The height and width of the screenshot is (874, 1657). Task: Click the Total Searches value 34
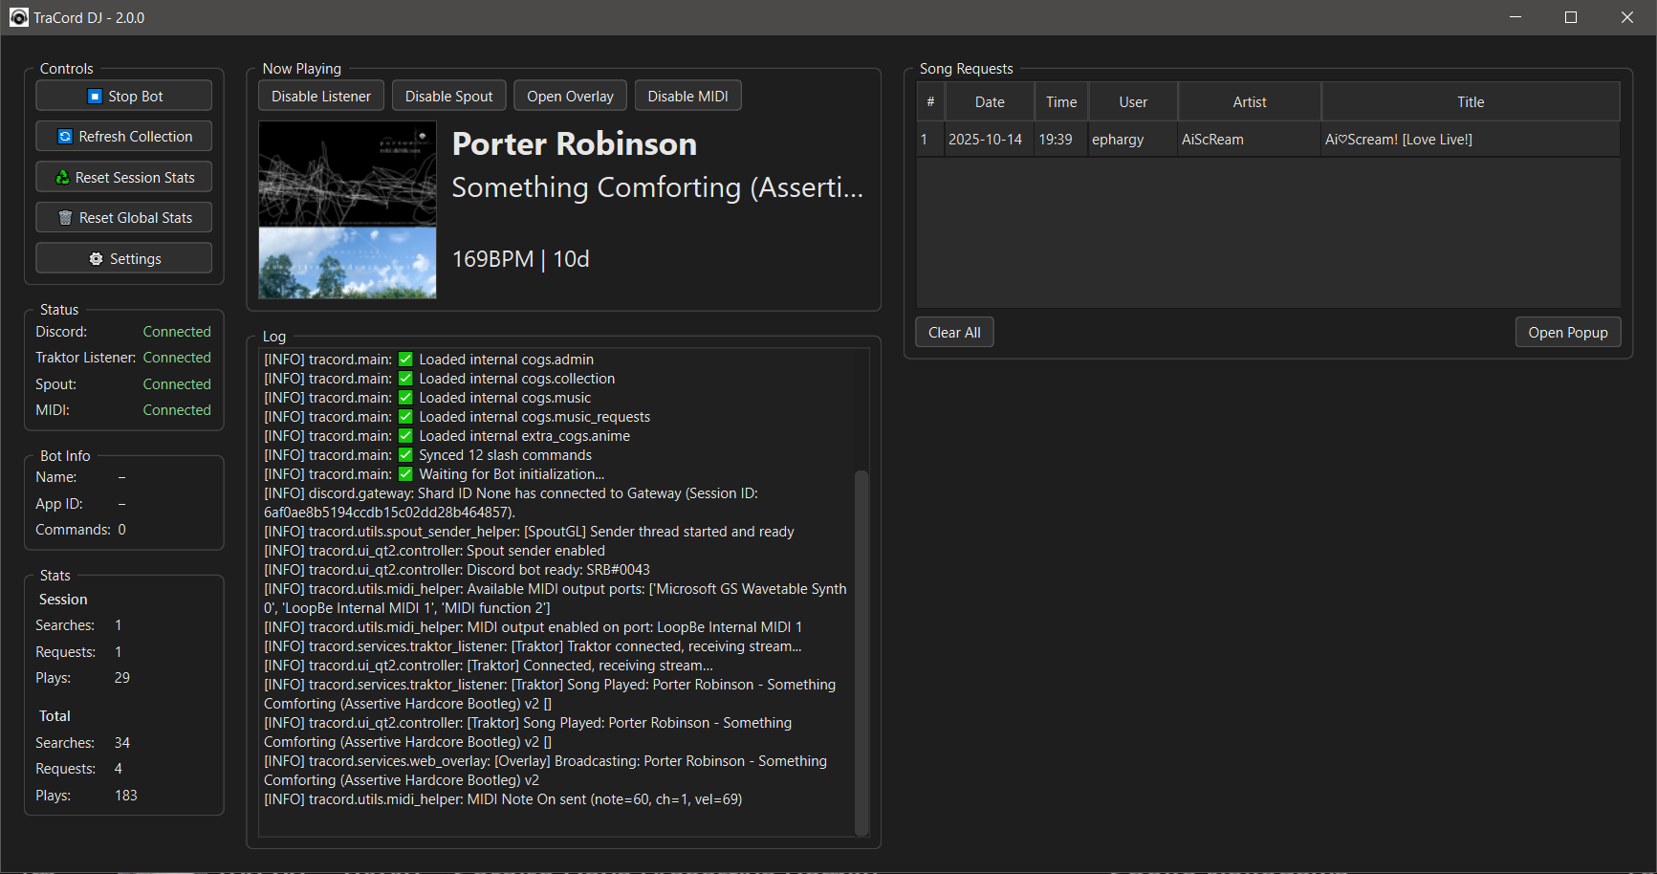pyautogui.click(x=122, y=743)
